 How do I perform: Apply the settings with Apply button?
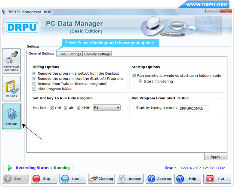216,157
